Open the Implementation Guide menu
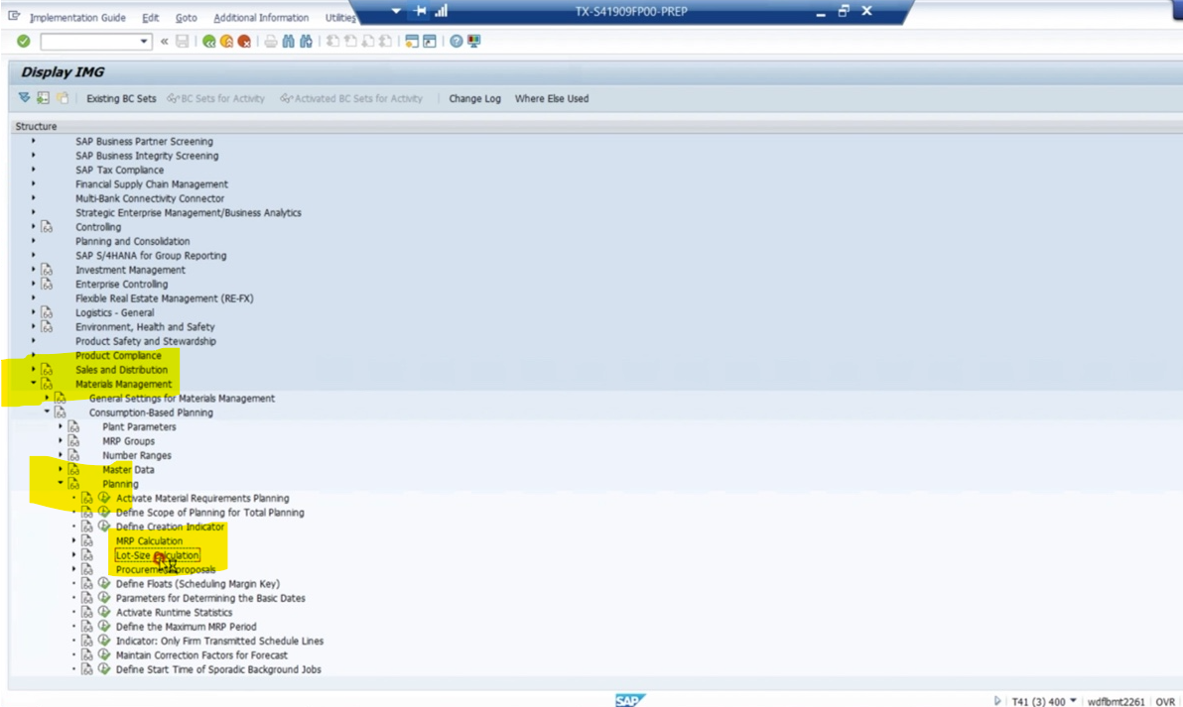Screen dimensions: 1183x707 pyautogui.click(x=77, y=17)
